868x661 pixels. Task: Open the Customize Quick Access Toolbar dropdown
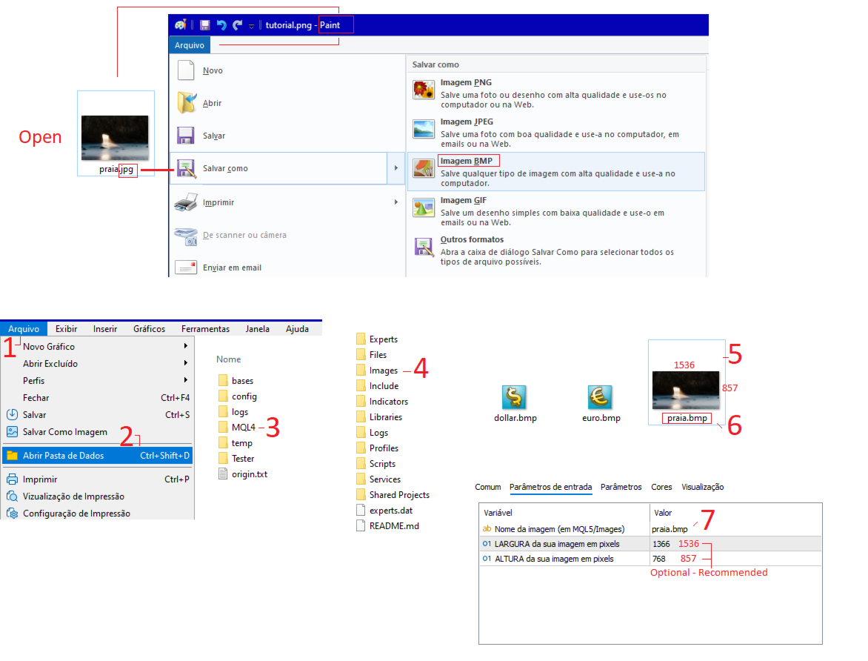(x=251, y=26)
